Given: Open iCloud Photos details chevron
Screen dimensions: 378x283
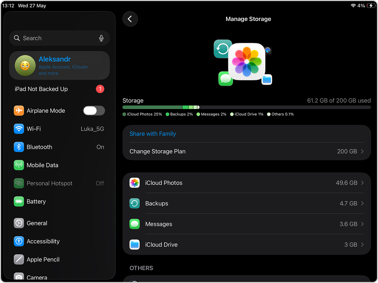Looking at the screenshot, I should click(362, 183).
